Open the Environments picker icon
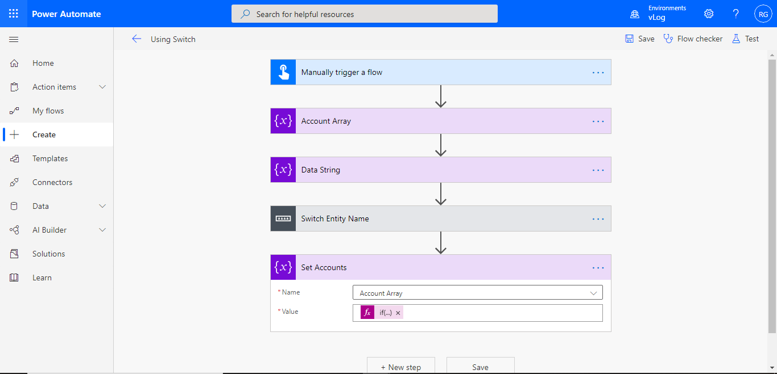The width and height of the screenshot is (777, 374). 635,14
